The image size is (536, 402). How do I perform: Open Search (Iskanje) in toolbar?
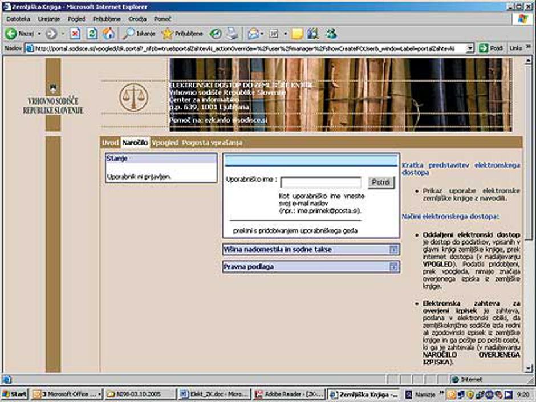139,34
